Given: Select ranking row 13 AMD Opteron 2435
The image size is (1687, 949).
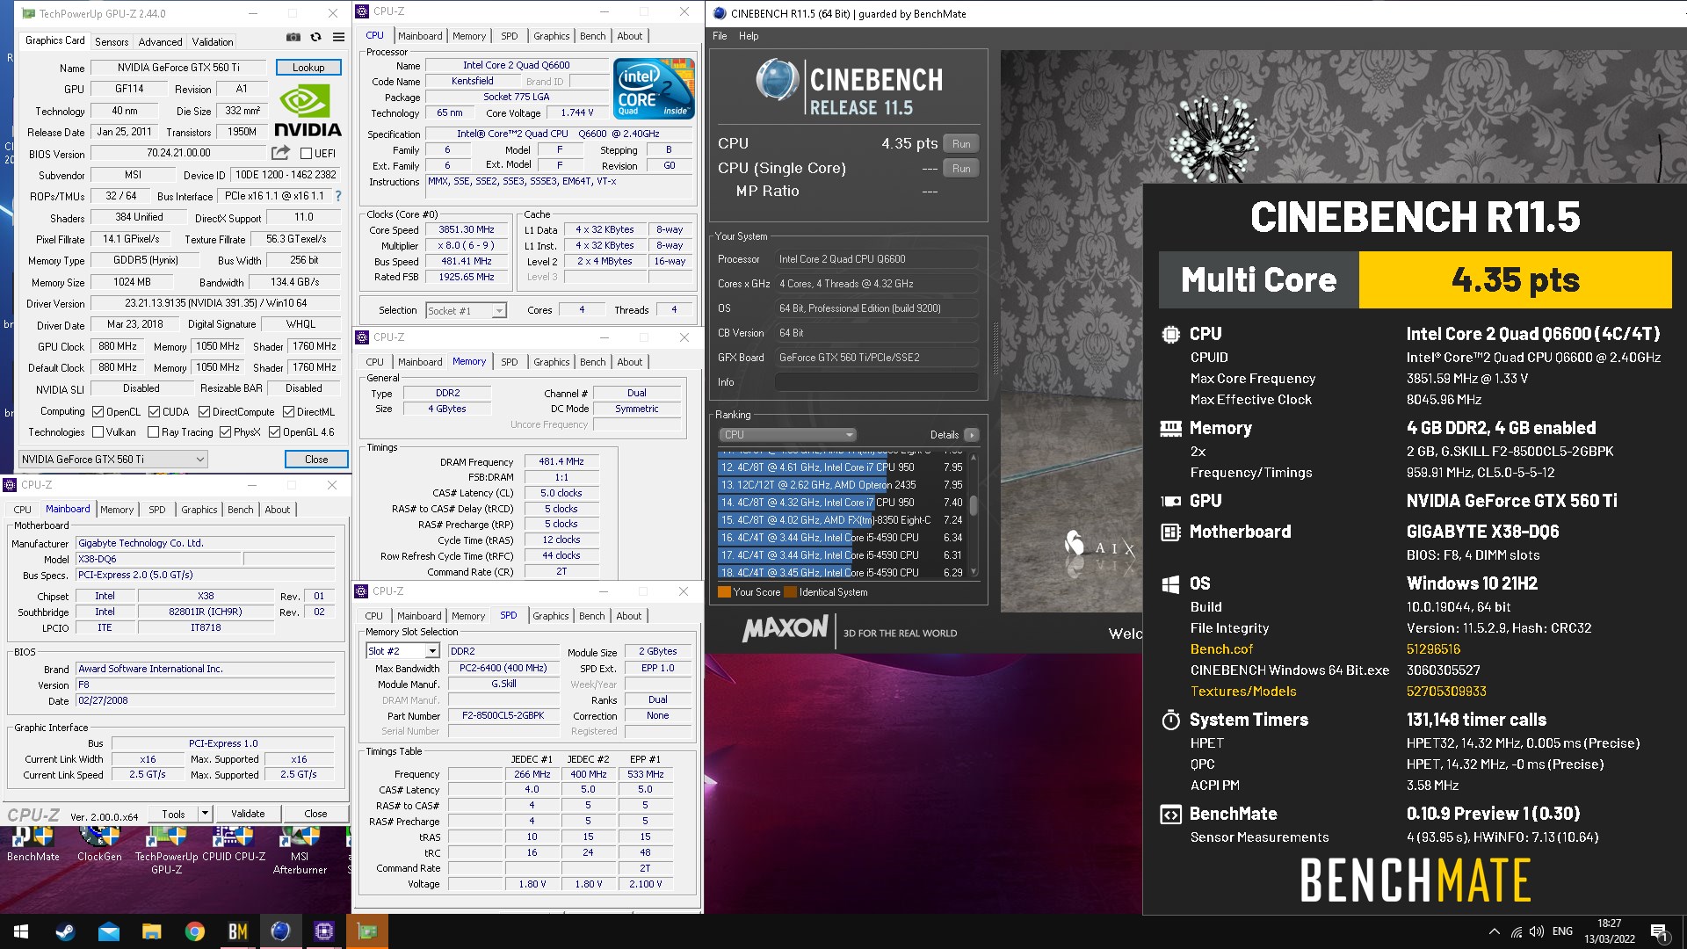Looking at the screenshot, I should (842, 485).
